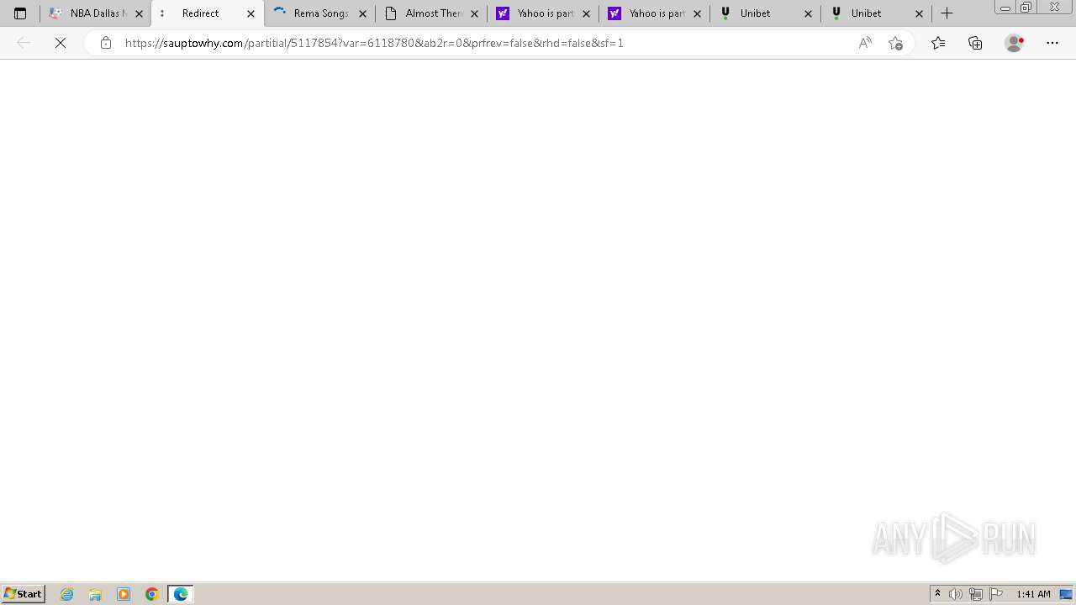This screenshot has height=605, width=1076.
Task: Switch to the NBA Dallas tab
Action: (95, 13)
